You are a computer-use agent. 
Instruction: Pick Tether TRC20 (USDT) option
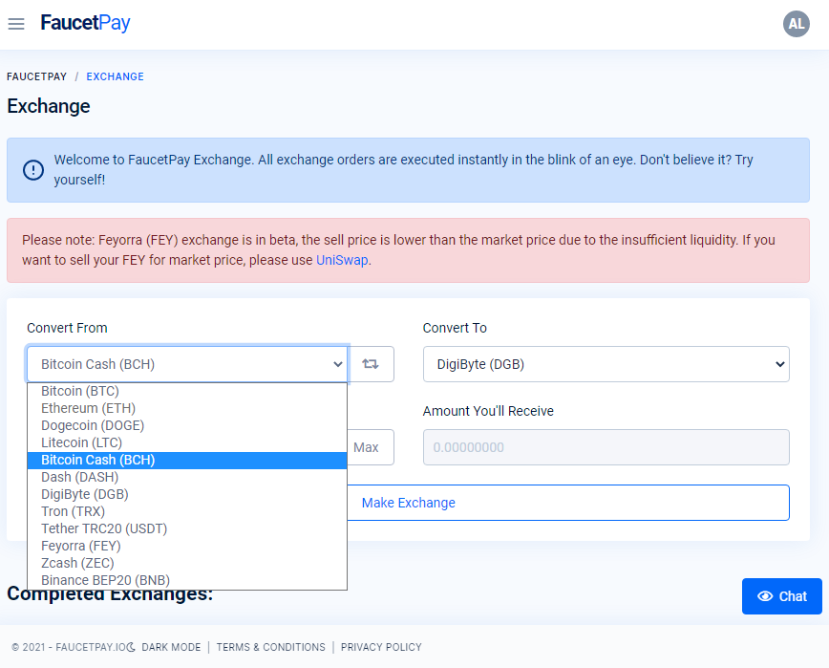[x=187, y=528]
